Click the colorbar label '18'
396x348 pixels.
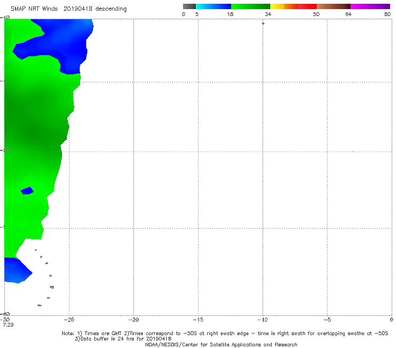[230, 14]
